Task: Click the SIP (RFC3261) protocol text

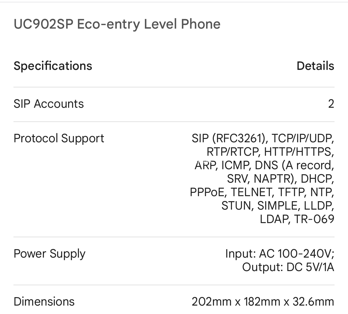Action: 228,138
